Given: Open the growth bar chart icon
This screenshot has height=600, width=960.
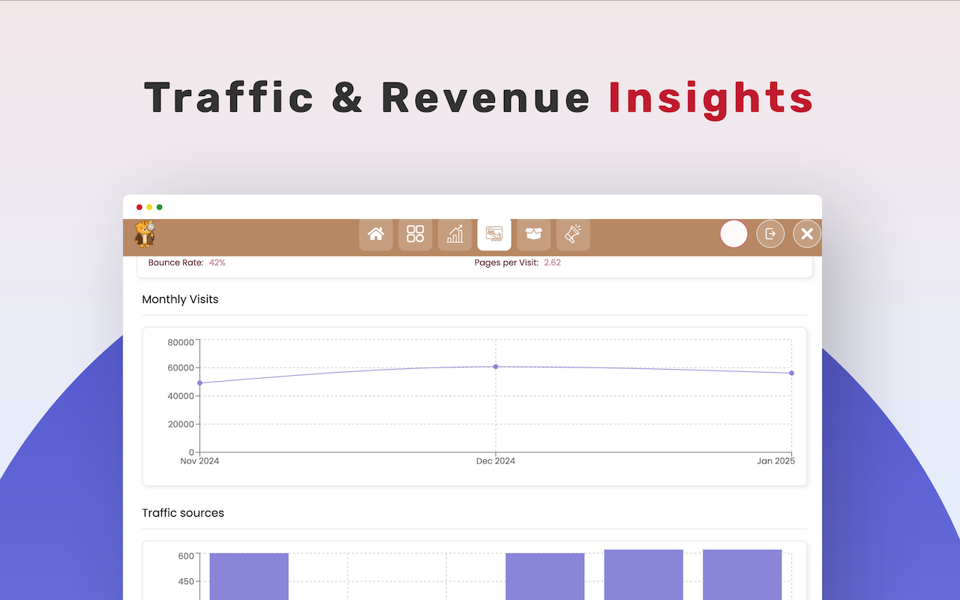Looking at the screenshot, I should [x=454, y=234].
